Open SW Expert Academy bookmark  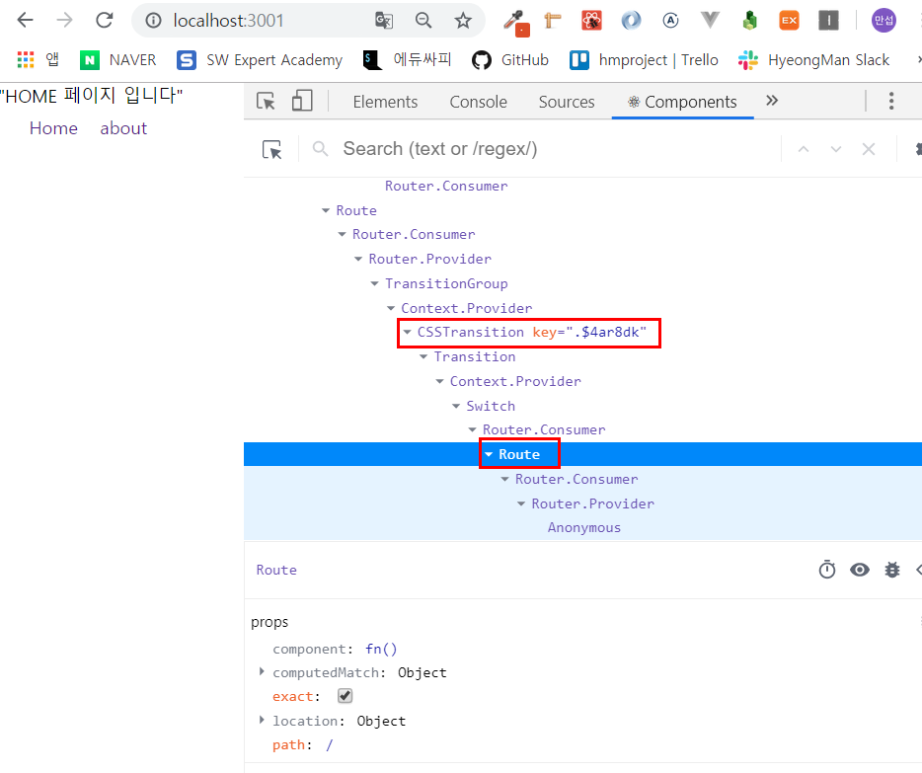[x=260, y=60]
